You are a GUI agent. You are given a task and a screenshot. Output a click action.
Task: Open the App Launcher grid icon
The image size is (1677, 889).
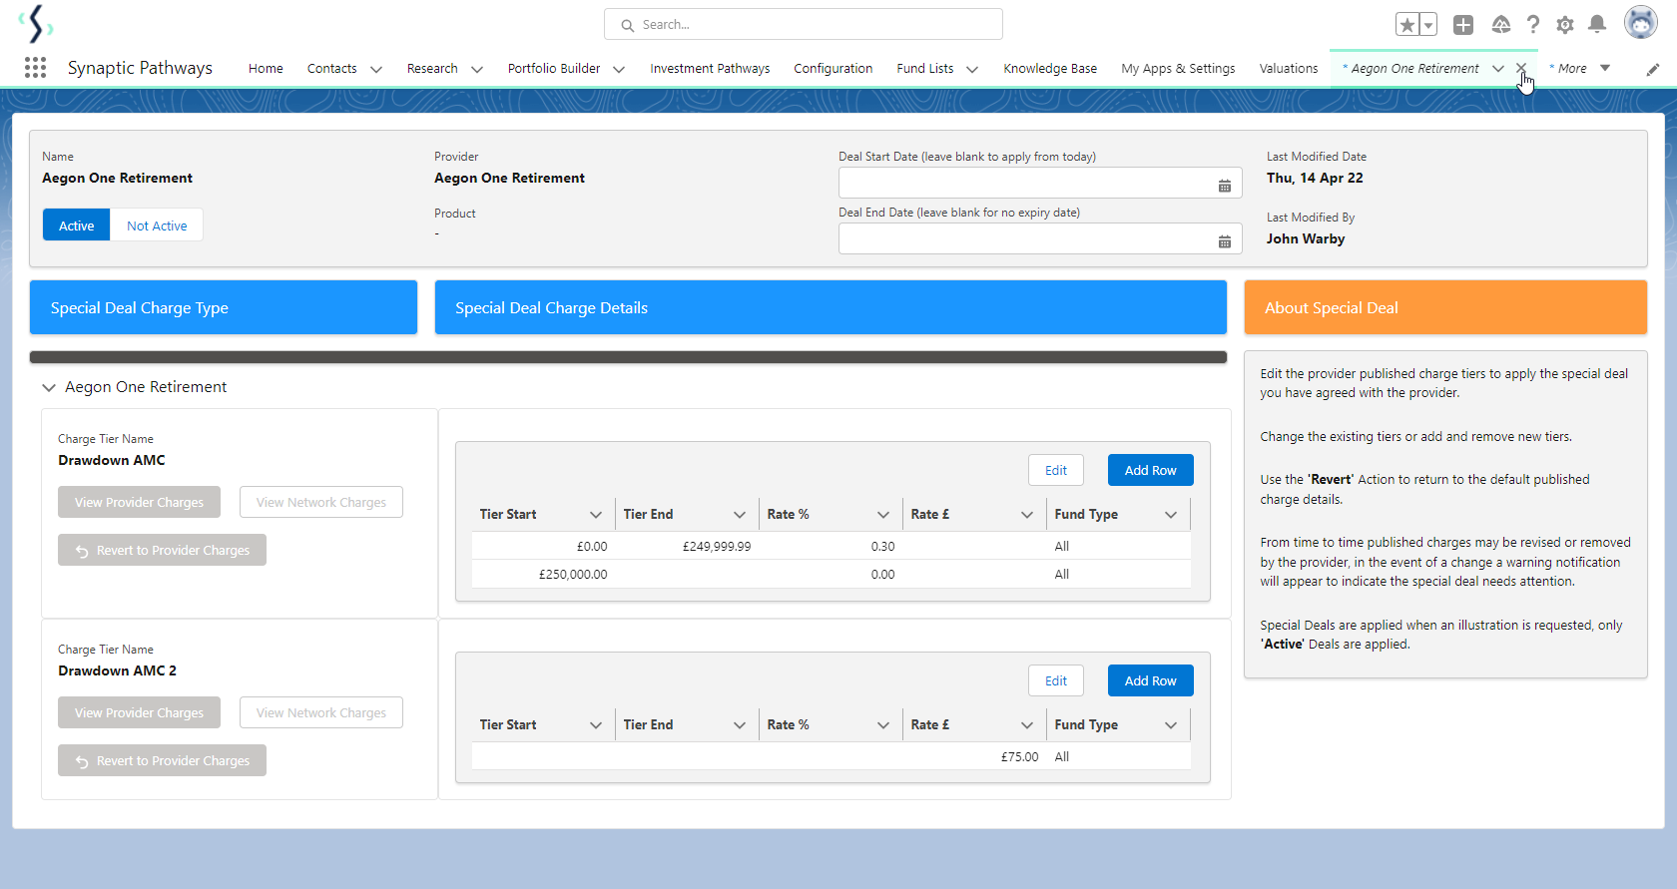[x=35, y=68]
